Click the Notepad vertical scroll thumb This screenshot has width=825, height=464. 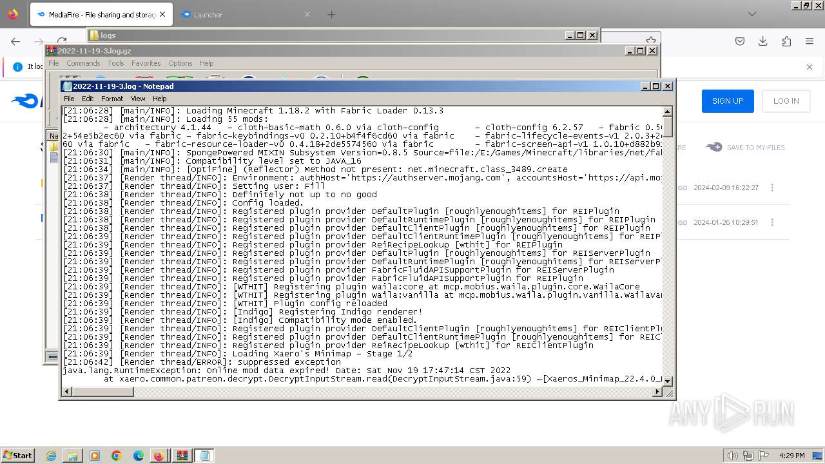pos(668,127)
